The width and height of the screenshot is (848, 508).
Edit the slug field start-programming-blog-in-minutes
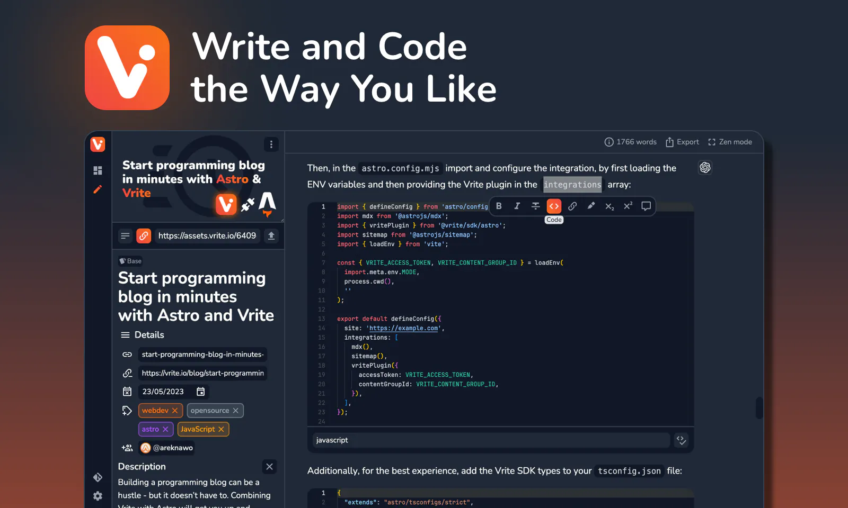pyautogui.click(x=202, y=354)
